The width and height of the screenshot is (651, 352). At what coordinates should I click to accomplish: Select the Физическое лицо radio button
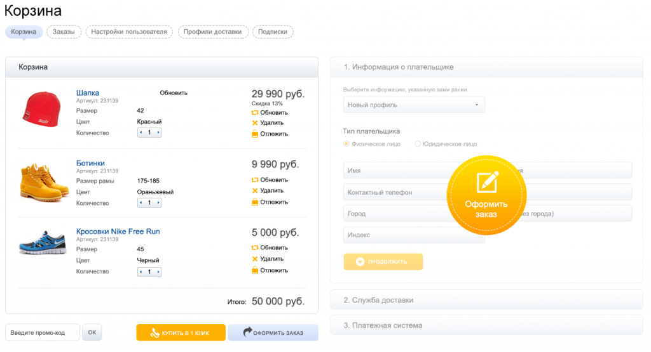click(346, 144)
